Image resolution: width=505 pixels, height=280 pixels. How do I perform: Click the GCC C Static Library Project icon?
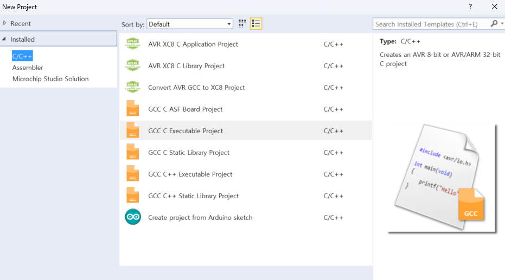click(x=133, y=152)
